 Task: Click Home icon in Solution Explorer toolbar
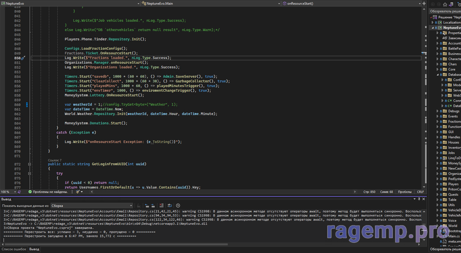coord(445,4)
